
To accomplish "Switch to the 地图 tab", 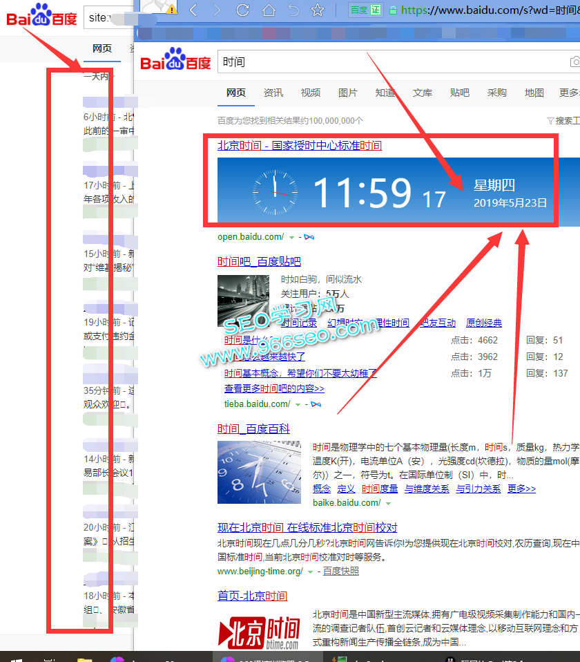I will [x=534, y=93].
